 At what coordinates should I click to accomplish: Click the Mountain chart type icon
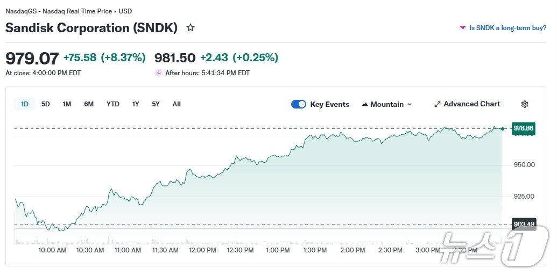pyautogui.click(x=365, y=104)
